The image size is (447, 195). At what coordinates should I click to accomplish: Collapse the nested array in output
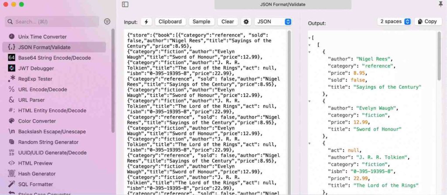[309, 45]
